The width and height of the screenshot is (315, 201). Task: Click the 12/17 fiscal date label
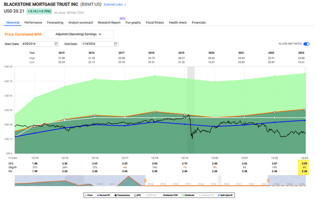[x=125, y=158]
